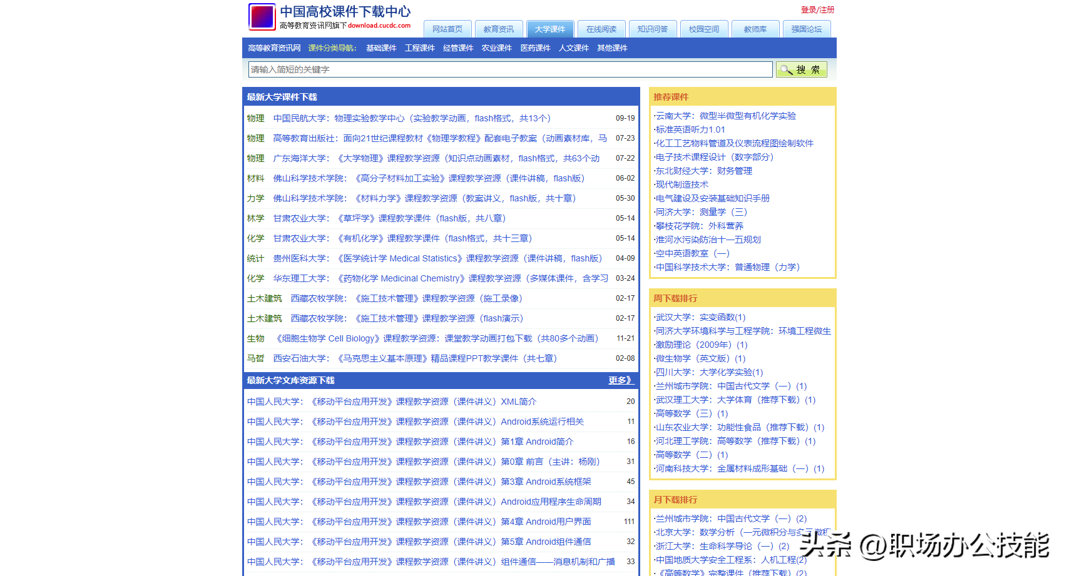The image size is (1067, 576).
Task: Select the 在线阅读 tab
Action: (601, 29)
